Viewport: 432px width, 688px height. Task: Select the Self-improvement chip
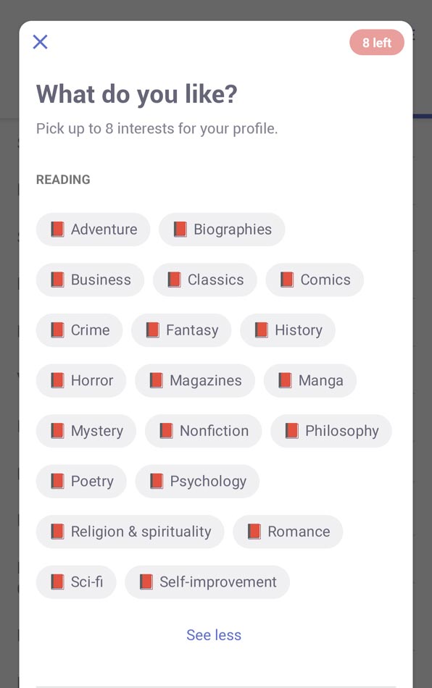click(x=207, y=582)
